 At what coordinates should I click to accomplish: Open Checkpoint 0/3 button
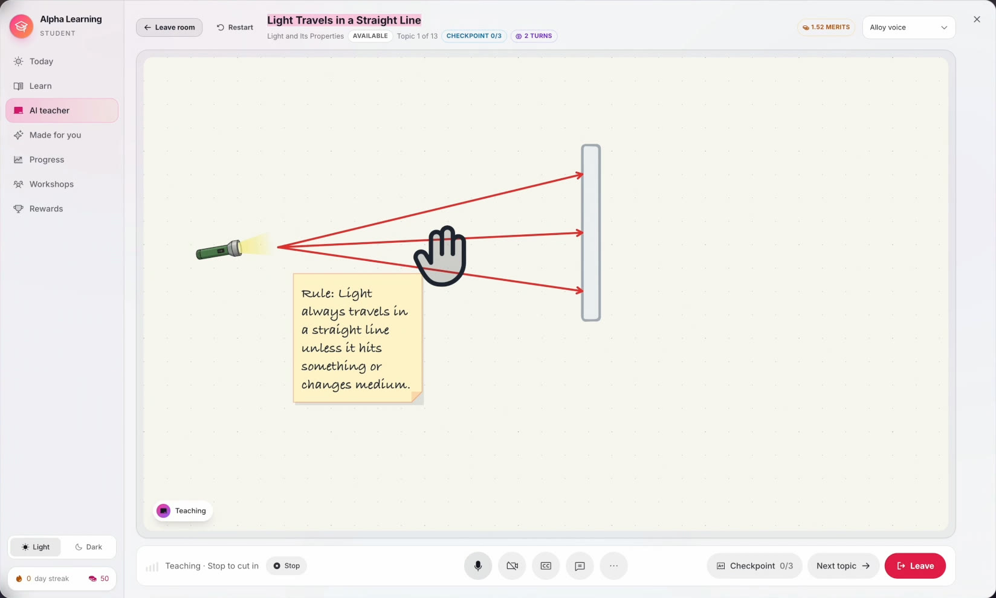tap(754, 566)
